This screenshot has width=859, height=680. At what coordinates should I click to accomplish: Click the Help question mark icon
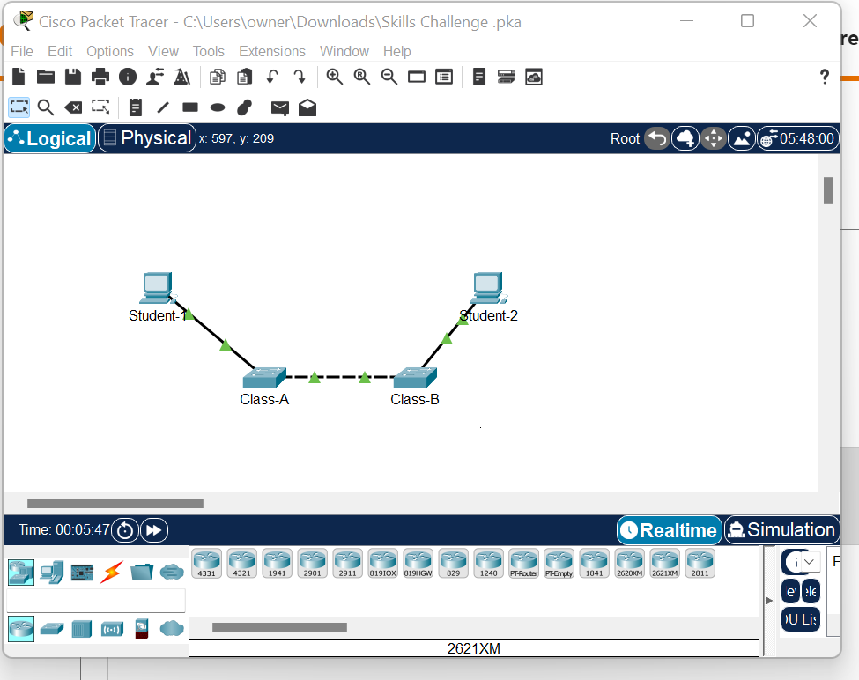point(824,77)
